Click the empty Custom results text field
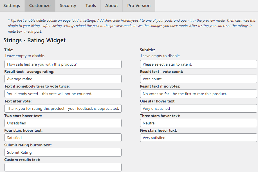 point(63,167)
